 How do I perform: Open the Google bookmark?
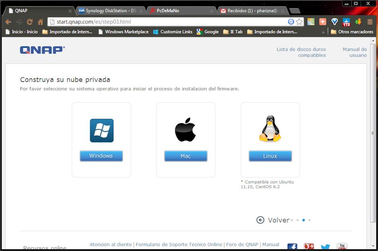(207, 32)
